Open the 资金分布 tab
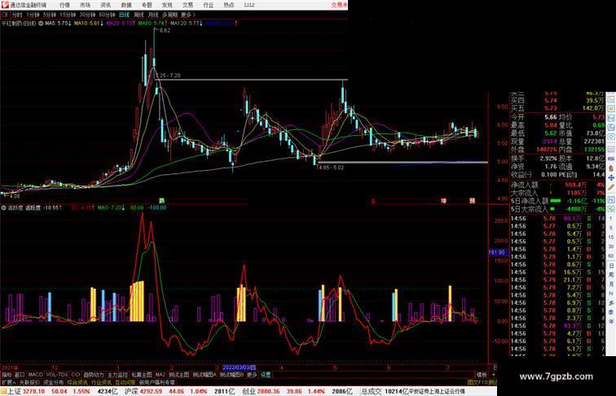616x396 pixels. [x=54, y=382]
